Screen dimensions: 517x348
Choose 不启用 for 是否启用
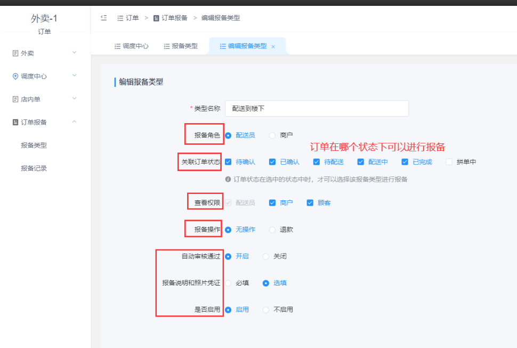coord(266,310)
